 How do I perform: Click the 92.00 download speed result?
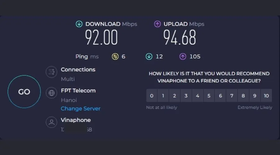click(102, 38)
